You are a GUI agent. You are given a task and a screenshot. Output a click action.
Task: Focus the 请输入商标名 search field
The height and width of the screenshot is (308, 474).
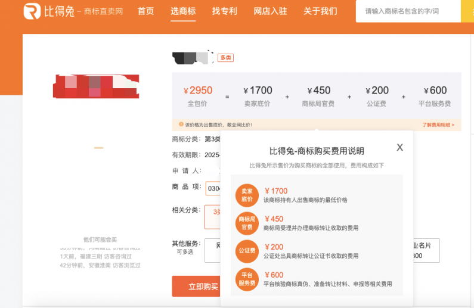tap(408, 11)
